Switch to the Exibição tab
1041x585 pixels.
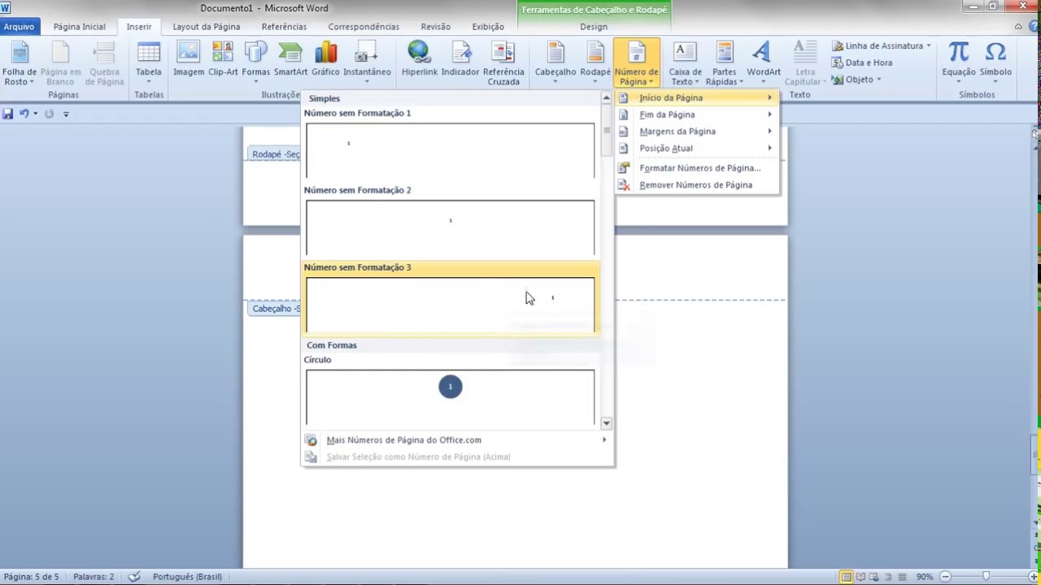coord(488,27)
